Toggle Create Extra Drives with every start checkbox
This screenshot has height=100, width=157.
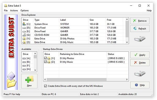pos(46,86)
